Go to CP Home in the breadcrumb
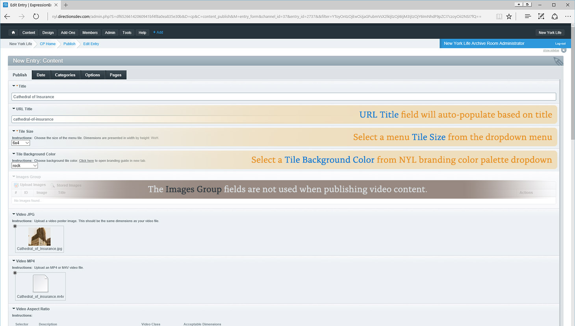This screenshot has height=326, width=575. click(48, 44)
